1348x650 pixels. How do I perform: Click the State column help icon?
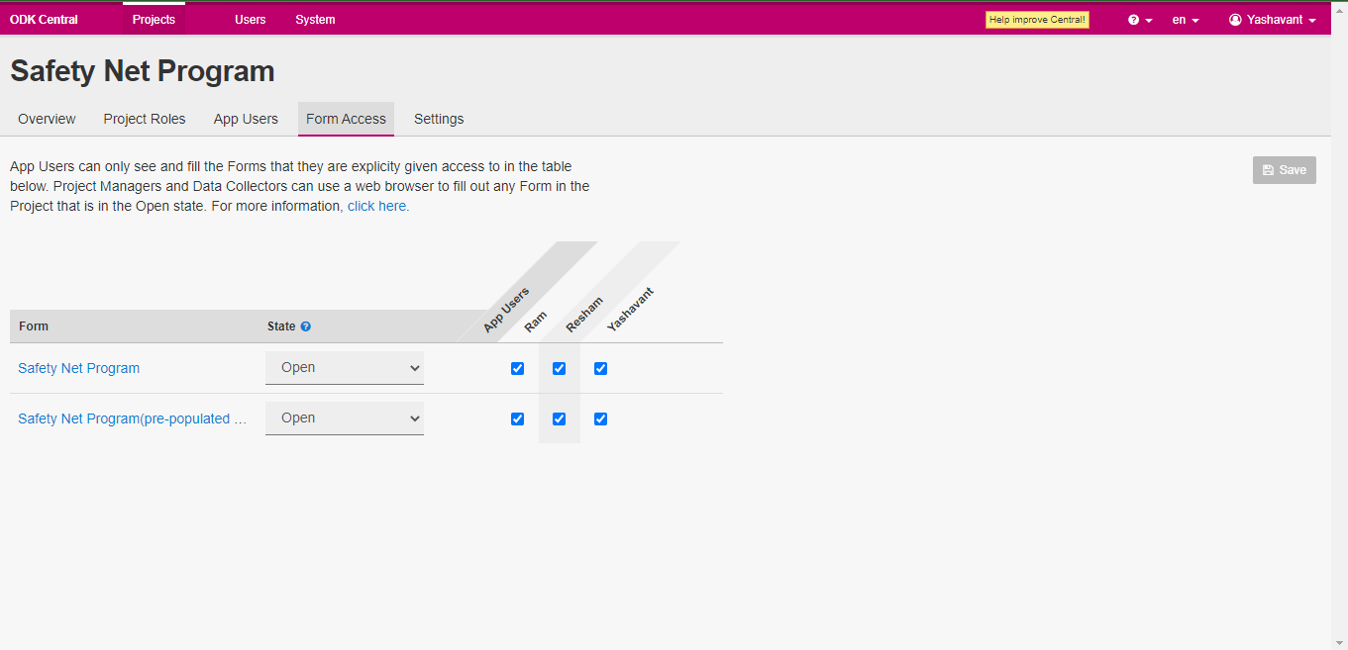306,326
